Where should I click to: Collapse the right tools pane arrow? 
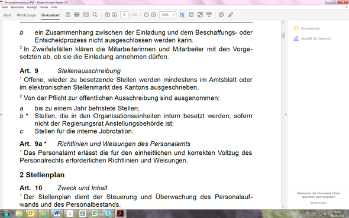pos(286,115)
